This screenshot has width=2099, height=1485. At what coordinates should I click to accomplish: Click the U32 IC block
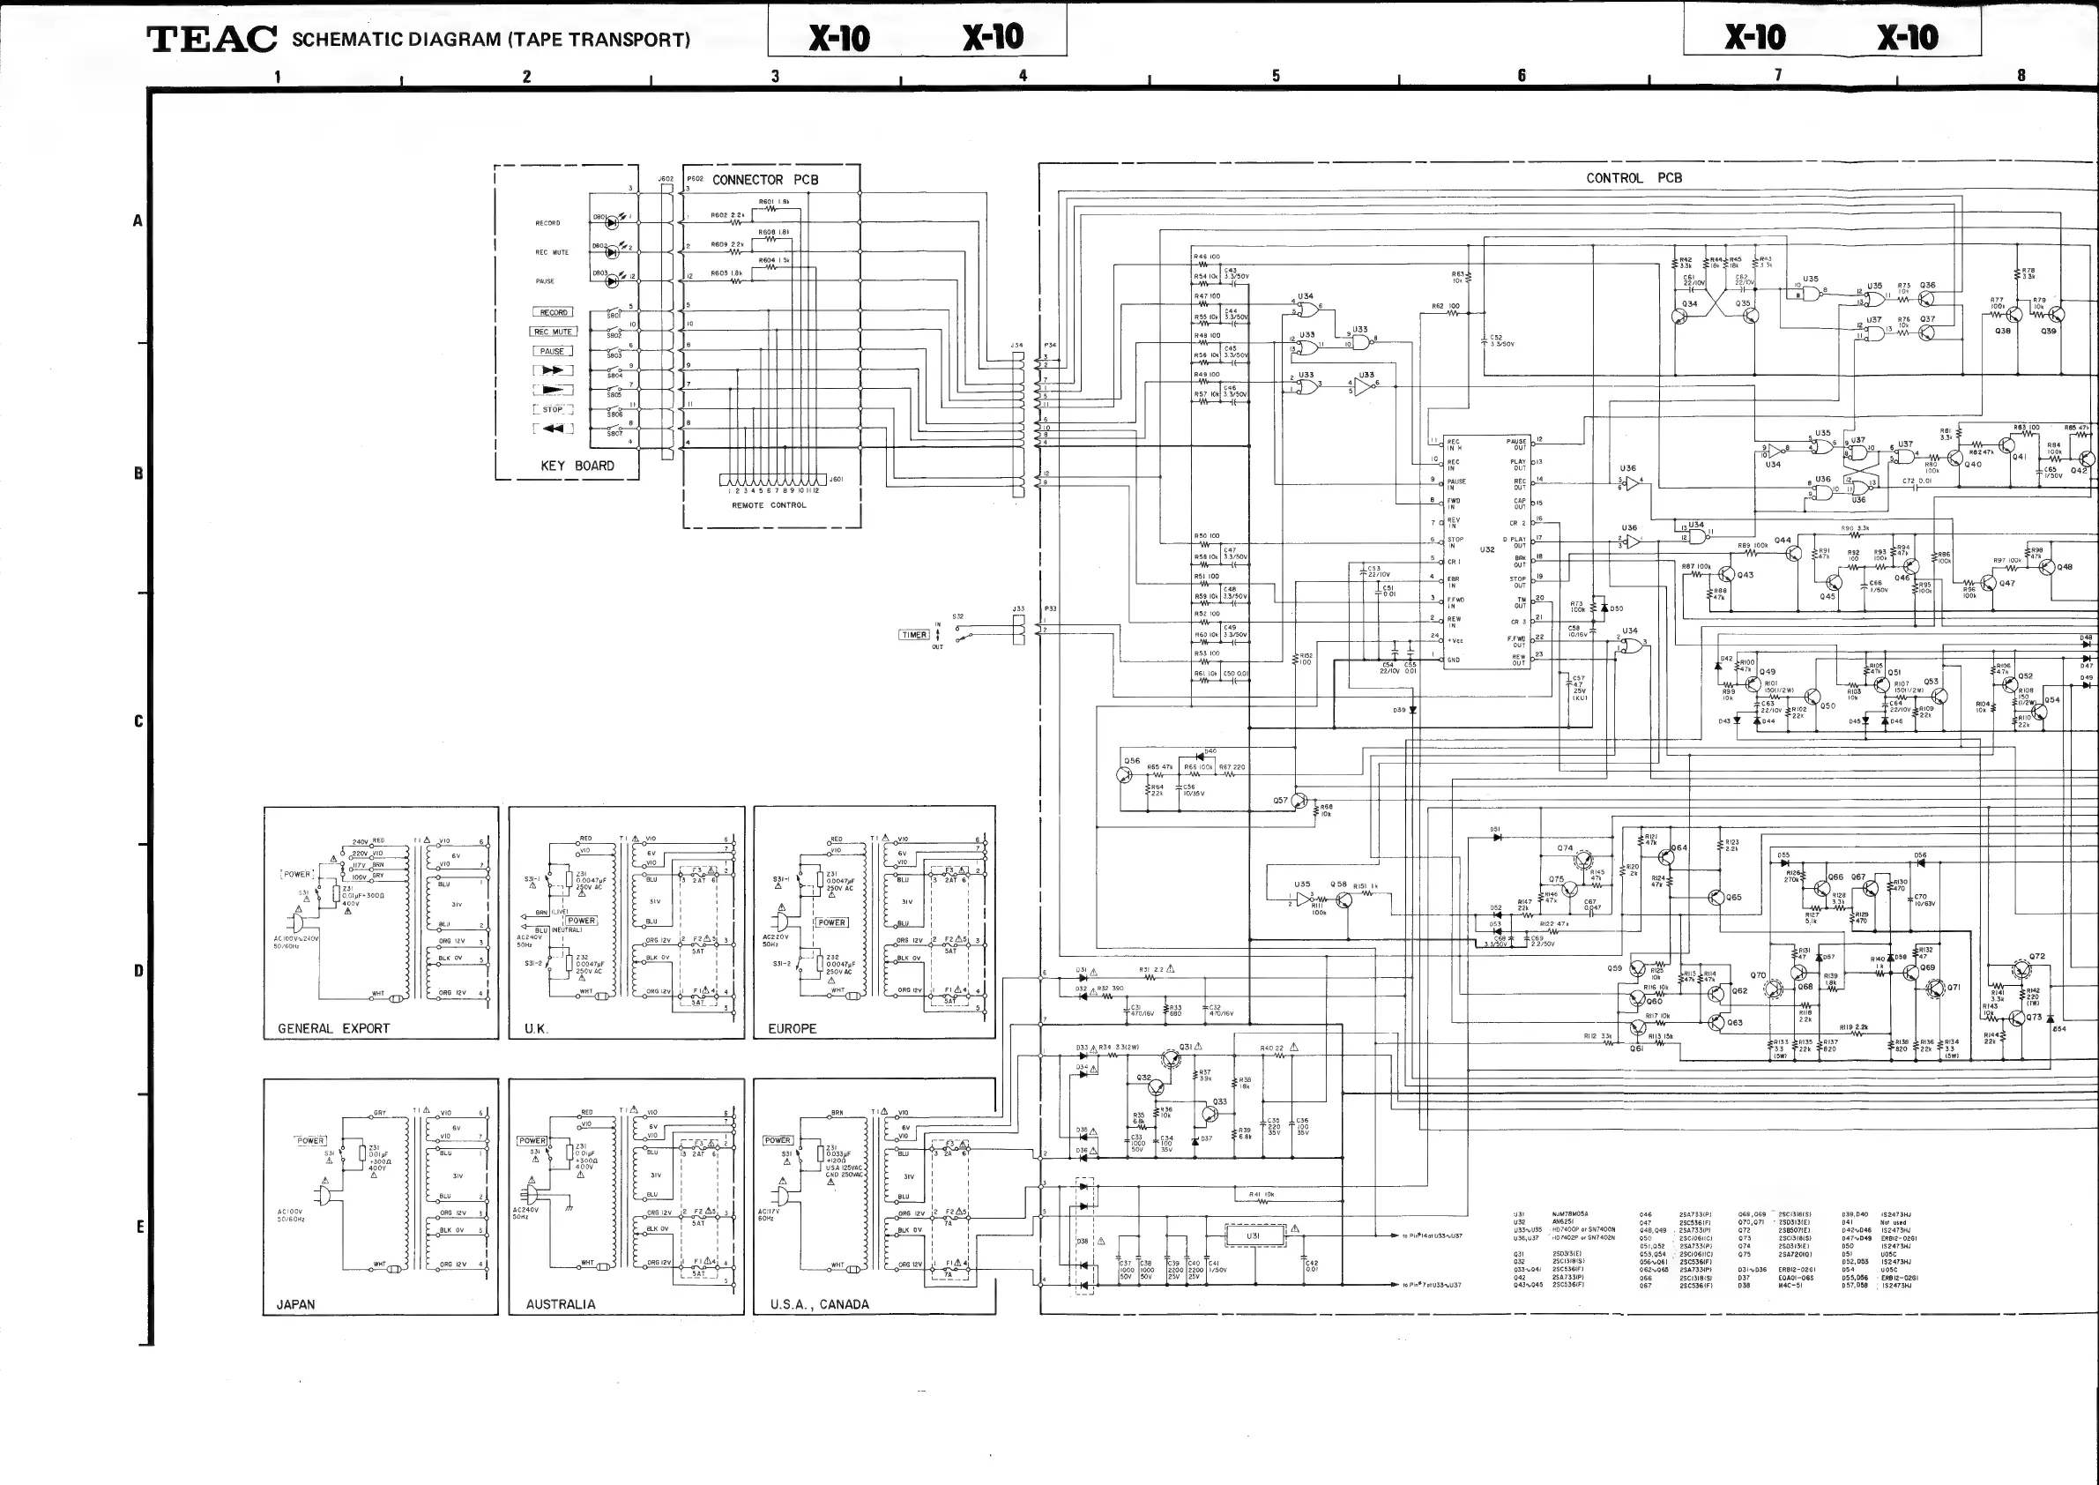[1487, 551]
